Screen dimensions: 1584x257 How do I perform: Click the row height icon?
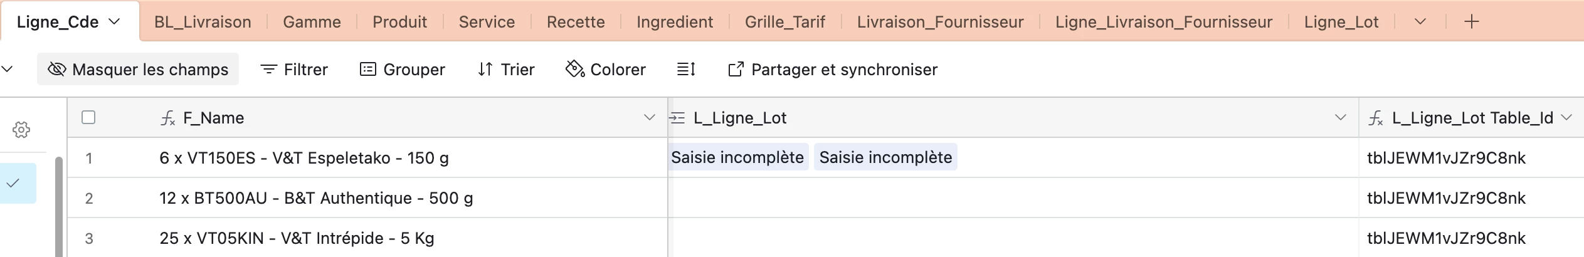point(686,69)
